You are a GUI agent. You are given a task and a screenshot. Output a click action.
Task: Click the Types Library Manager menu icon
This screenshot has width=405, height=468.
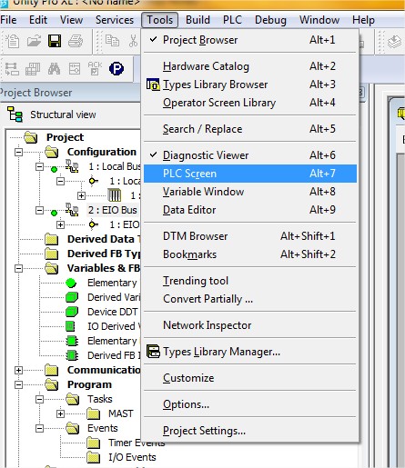pos(153,352)
